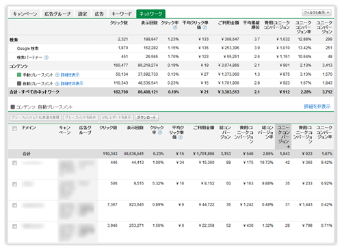The image size is (342, 250).
Task: Click 詳細を非表示 link at section right
Action: click(317, 107)
